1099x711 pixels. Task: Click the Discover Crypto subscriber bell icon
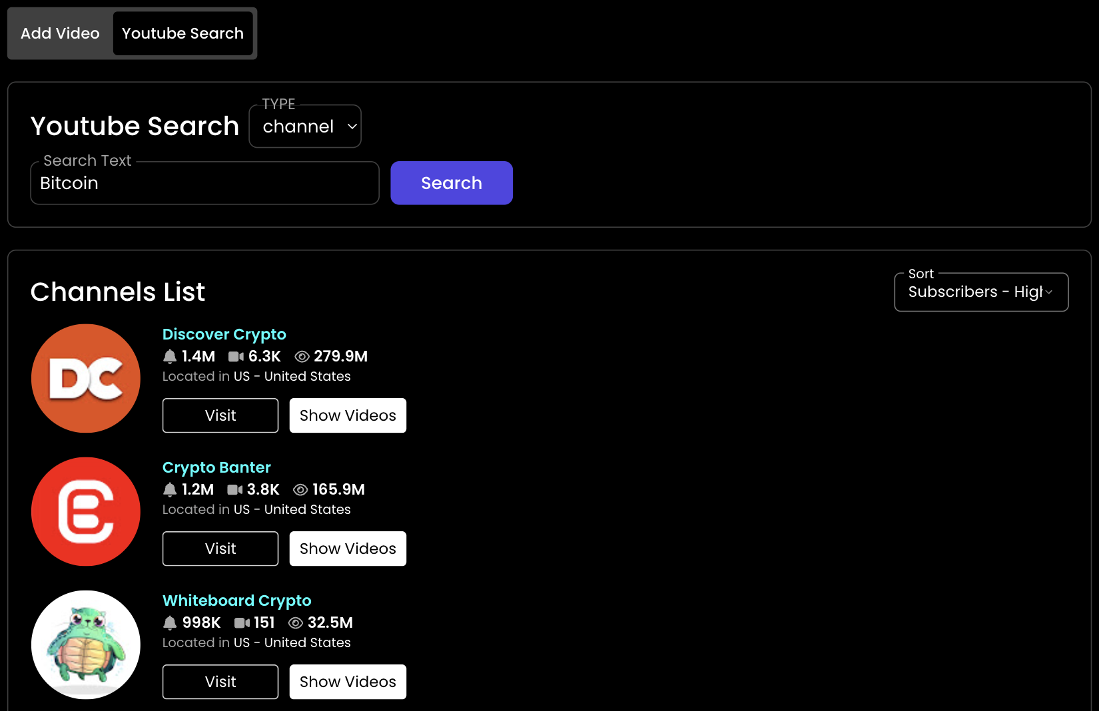coord(170,357)
